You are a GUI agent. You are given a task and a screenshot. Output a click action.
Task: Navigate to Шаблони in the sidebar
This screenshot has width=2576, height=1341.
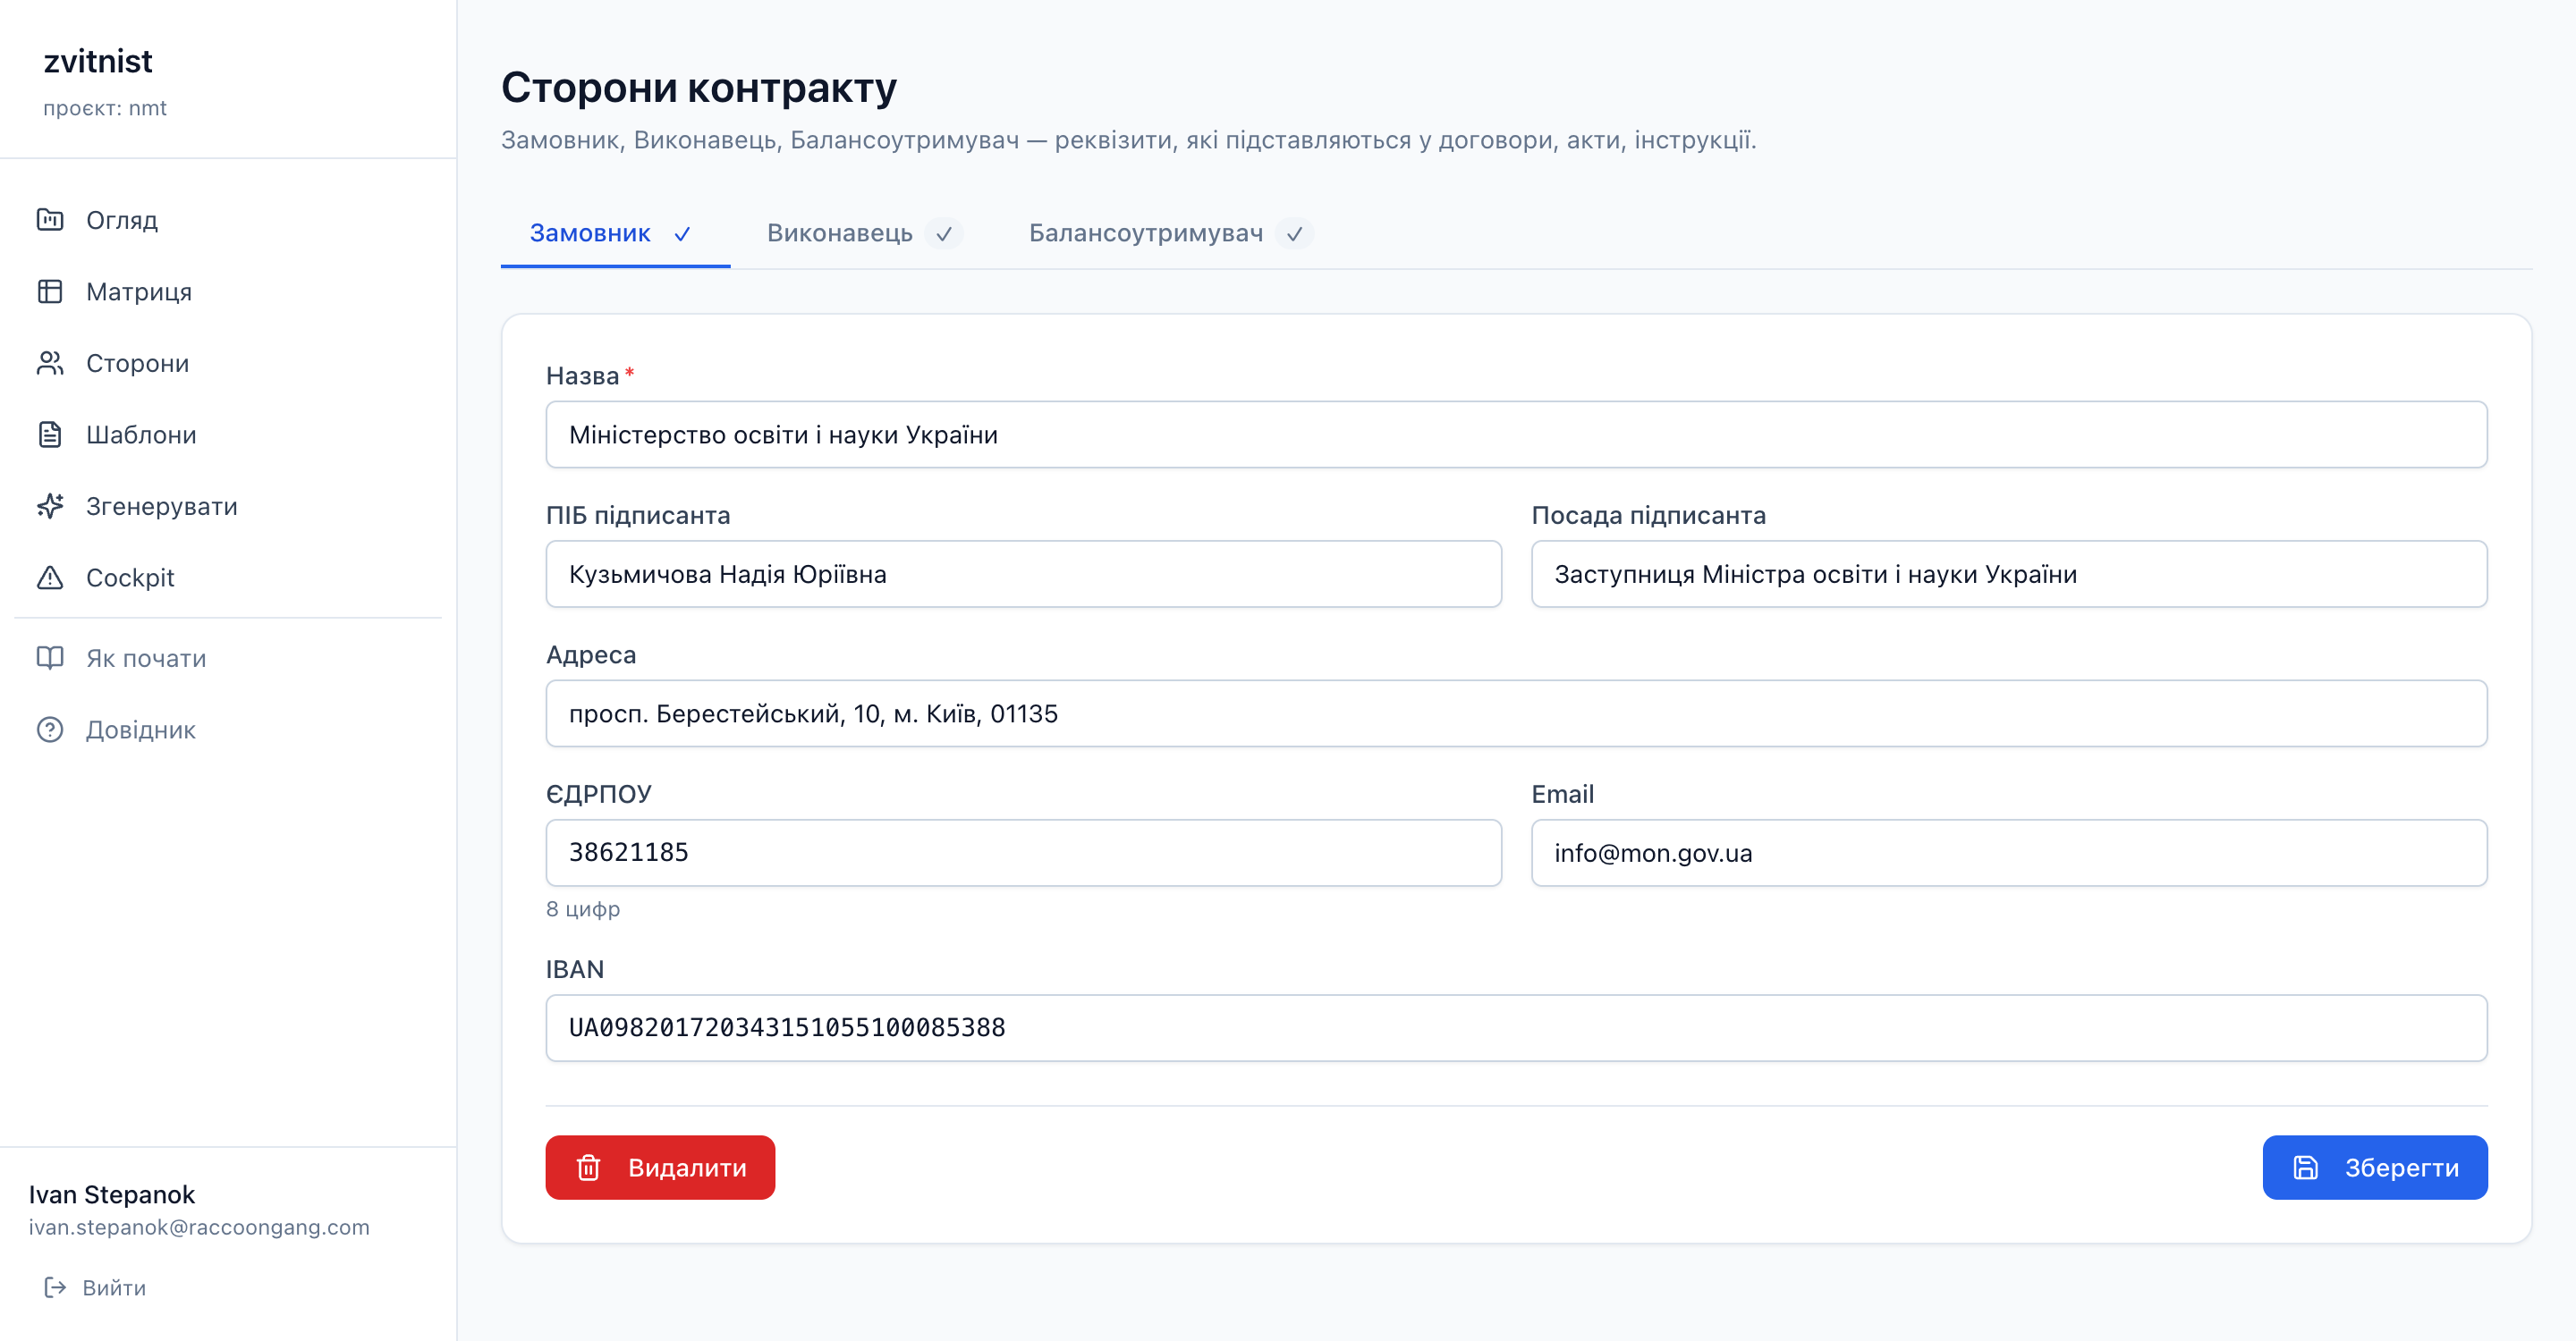pos(228,434)
